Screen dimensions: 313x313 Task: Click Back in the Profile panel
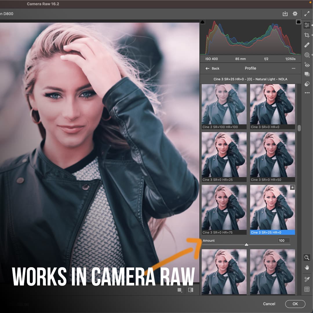point(212,68)
